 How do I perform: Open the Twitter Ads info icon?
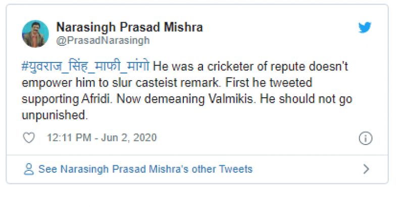tap(365, 139)
